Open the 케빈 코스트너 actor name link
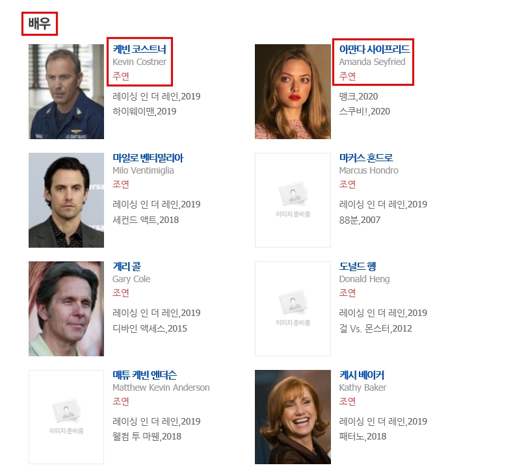The image size is (513, 472). pos(139,49)
